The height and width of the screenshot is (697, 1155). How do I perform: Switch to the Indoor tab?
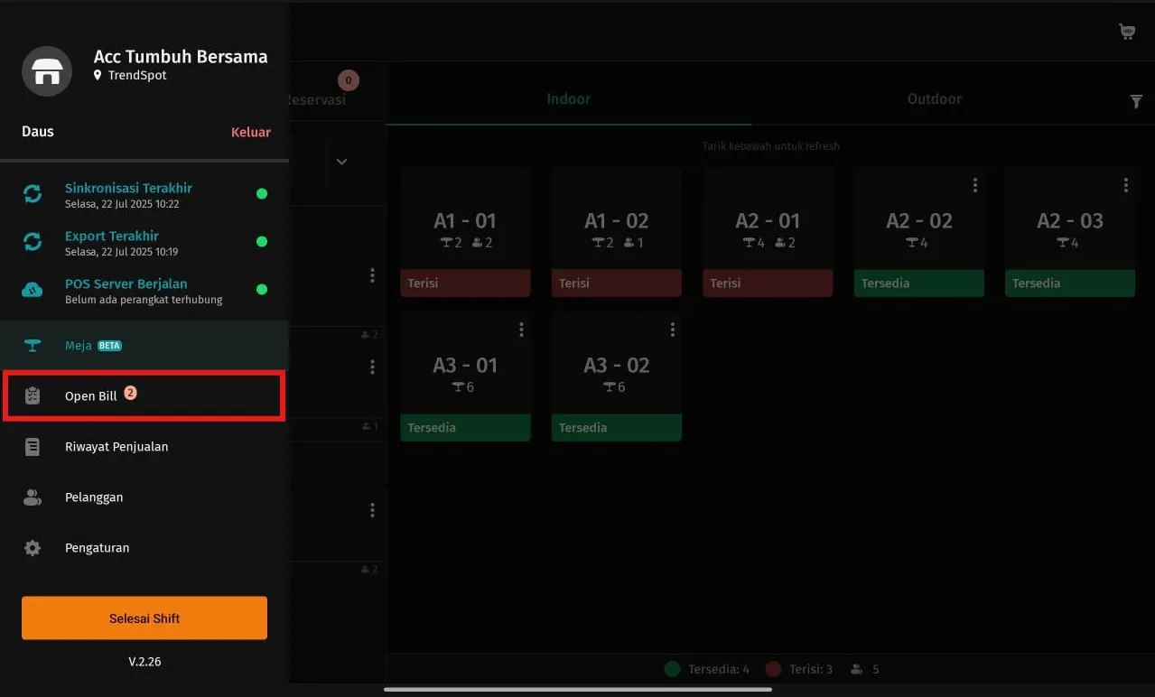568,99
